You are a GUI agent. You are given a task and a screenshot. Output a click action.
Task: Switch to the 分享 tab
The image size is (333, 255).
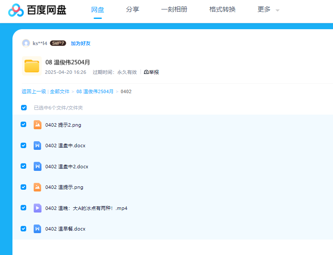(x=133, y=9)
